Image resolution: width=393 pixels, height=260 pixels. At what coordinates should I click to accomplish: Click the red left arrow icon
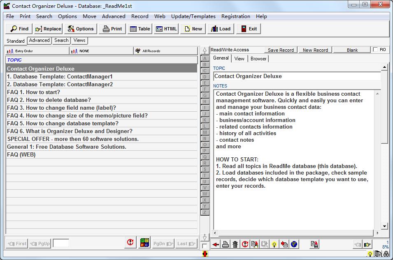coord(216,244)
